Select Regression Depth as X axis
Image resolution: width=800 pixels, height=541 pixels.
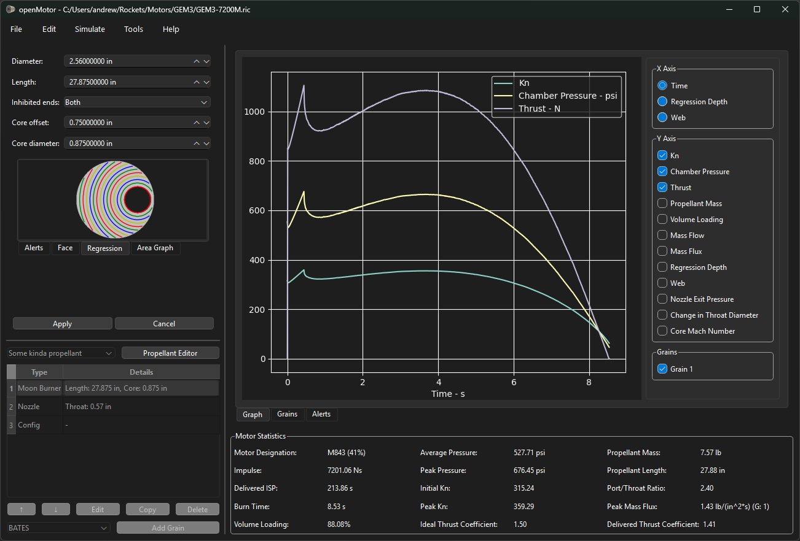[x=662, y=102]
